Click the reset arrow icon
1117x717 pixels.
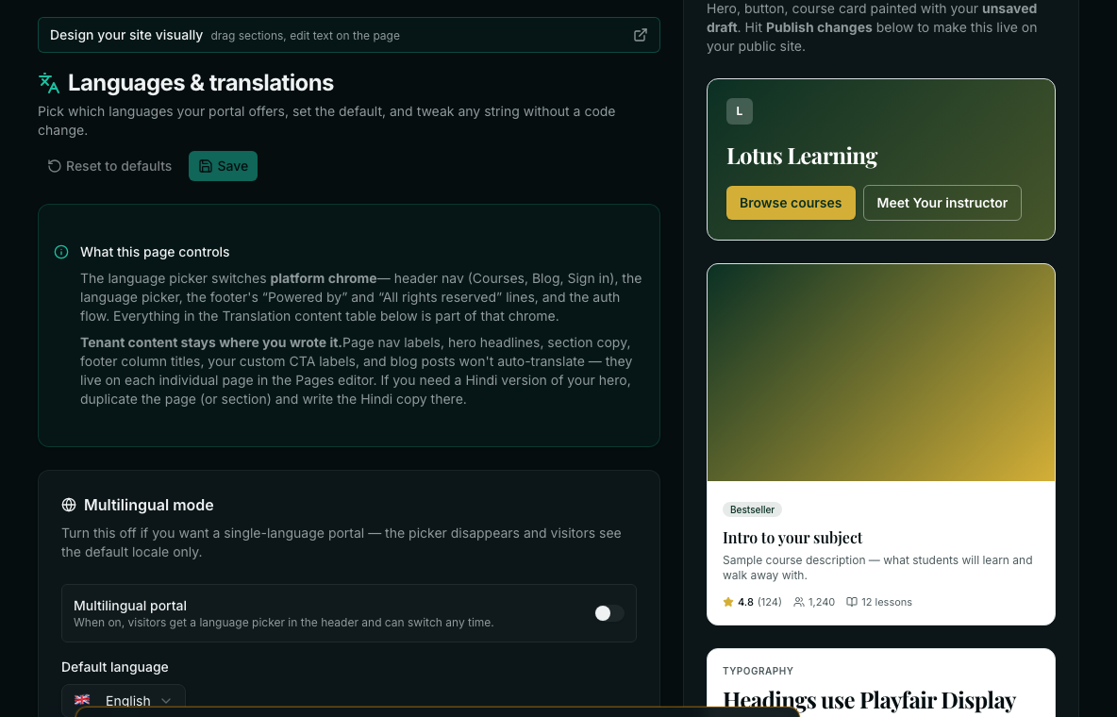point(54,166)
